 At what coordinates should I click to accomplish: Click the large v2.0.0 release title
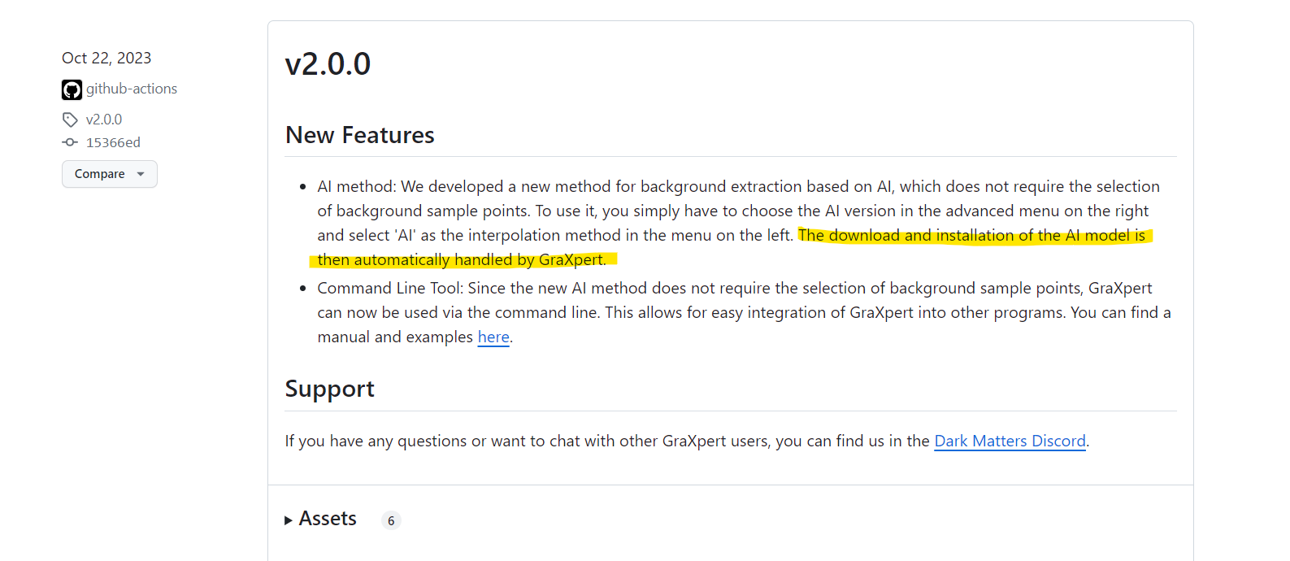[x=328, y=64]
